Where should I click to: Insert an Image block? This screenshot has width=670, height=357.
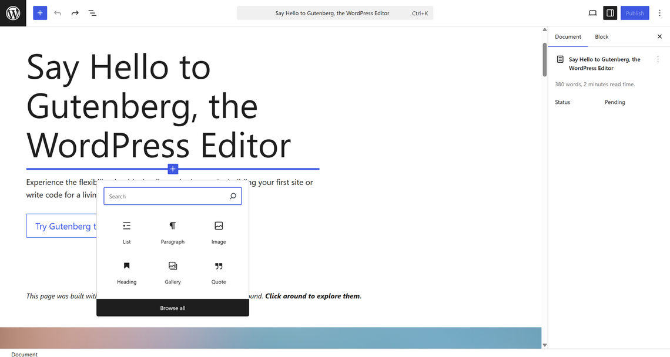tap(219, 233)
